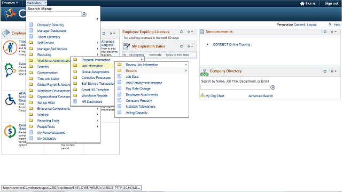This screenshot has width=342, height=192.
Task: Click the Time and Labor folder icon
Action: tap(31, 78)
